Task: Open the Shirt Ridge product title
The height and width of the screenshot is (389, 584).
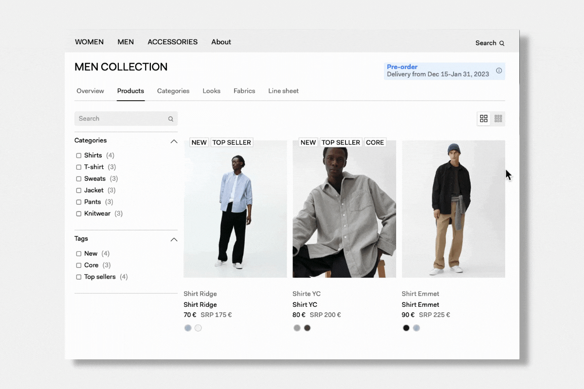Action: (200, 305)
